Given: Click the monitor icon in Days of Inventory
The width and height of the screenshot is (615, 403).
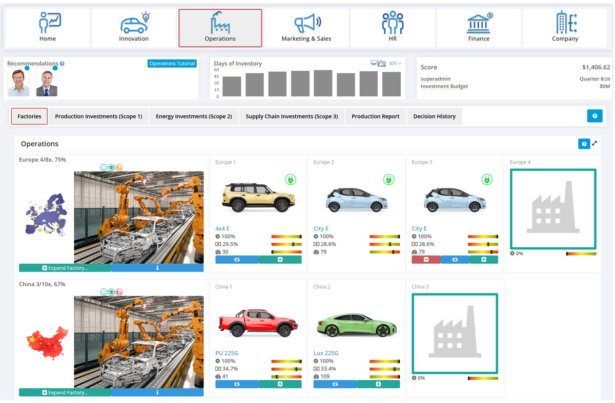Looking at the screenshot, I should coord(374,63).
